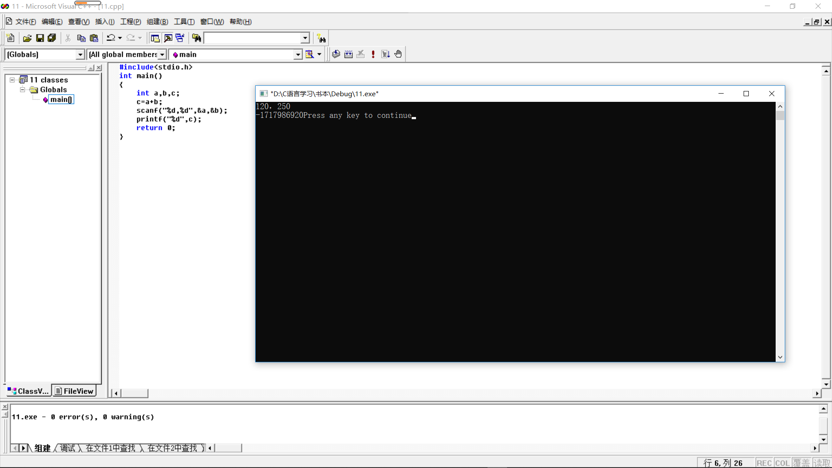Viewport: 832px width, 468px height.
Task: Click the Find in Files binoculars icon
Action: [x=196, y=38]
